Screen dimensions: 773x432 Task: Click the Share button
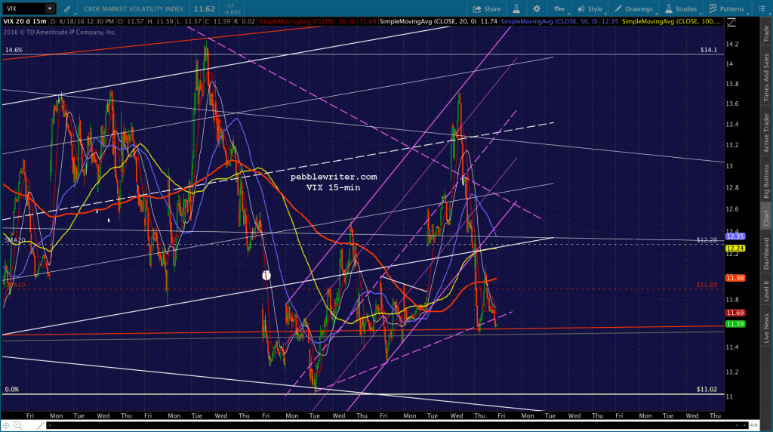[487, 9]
